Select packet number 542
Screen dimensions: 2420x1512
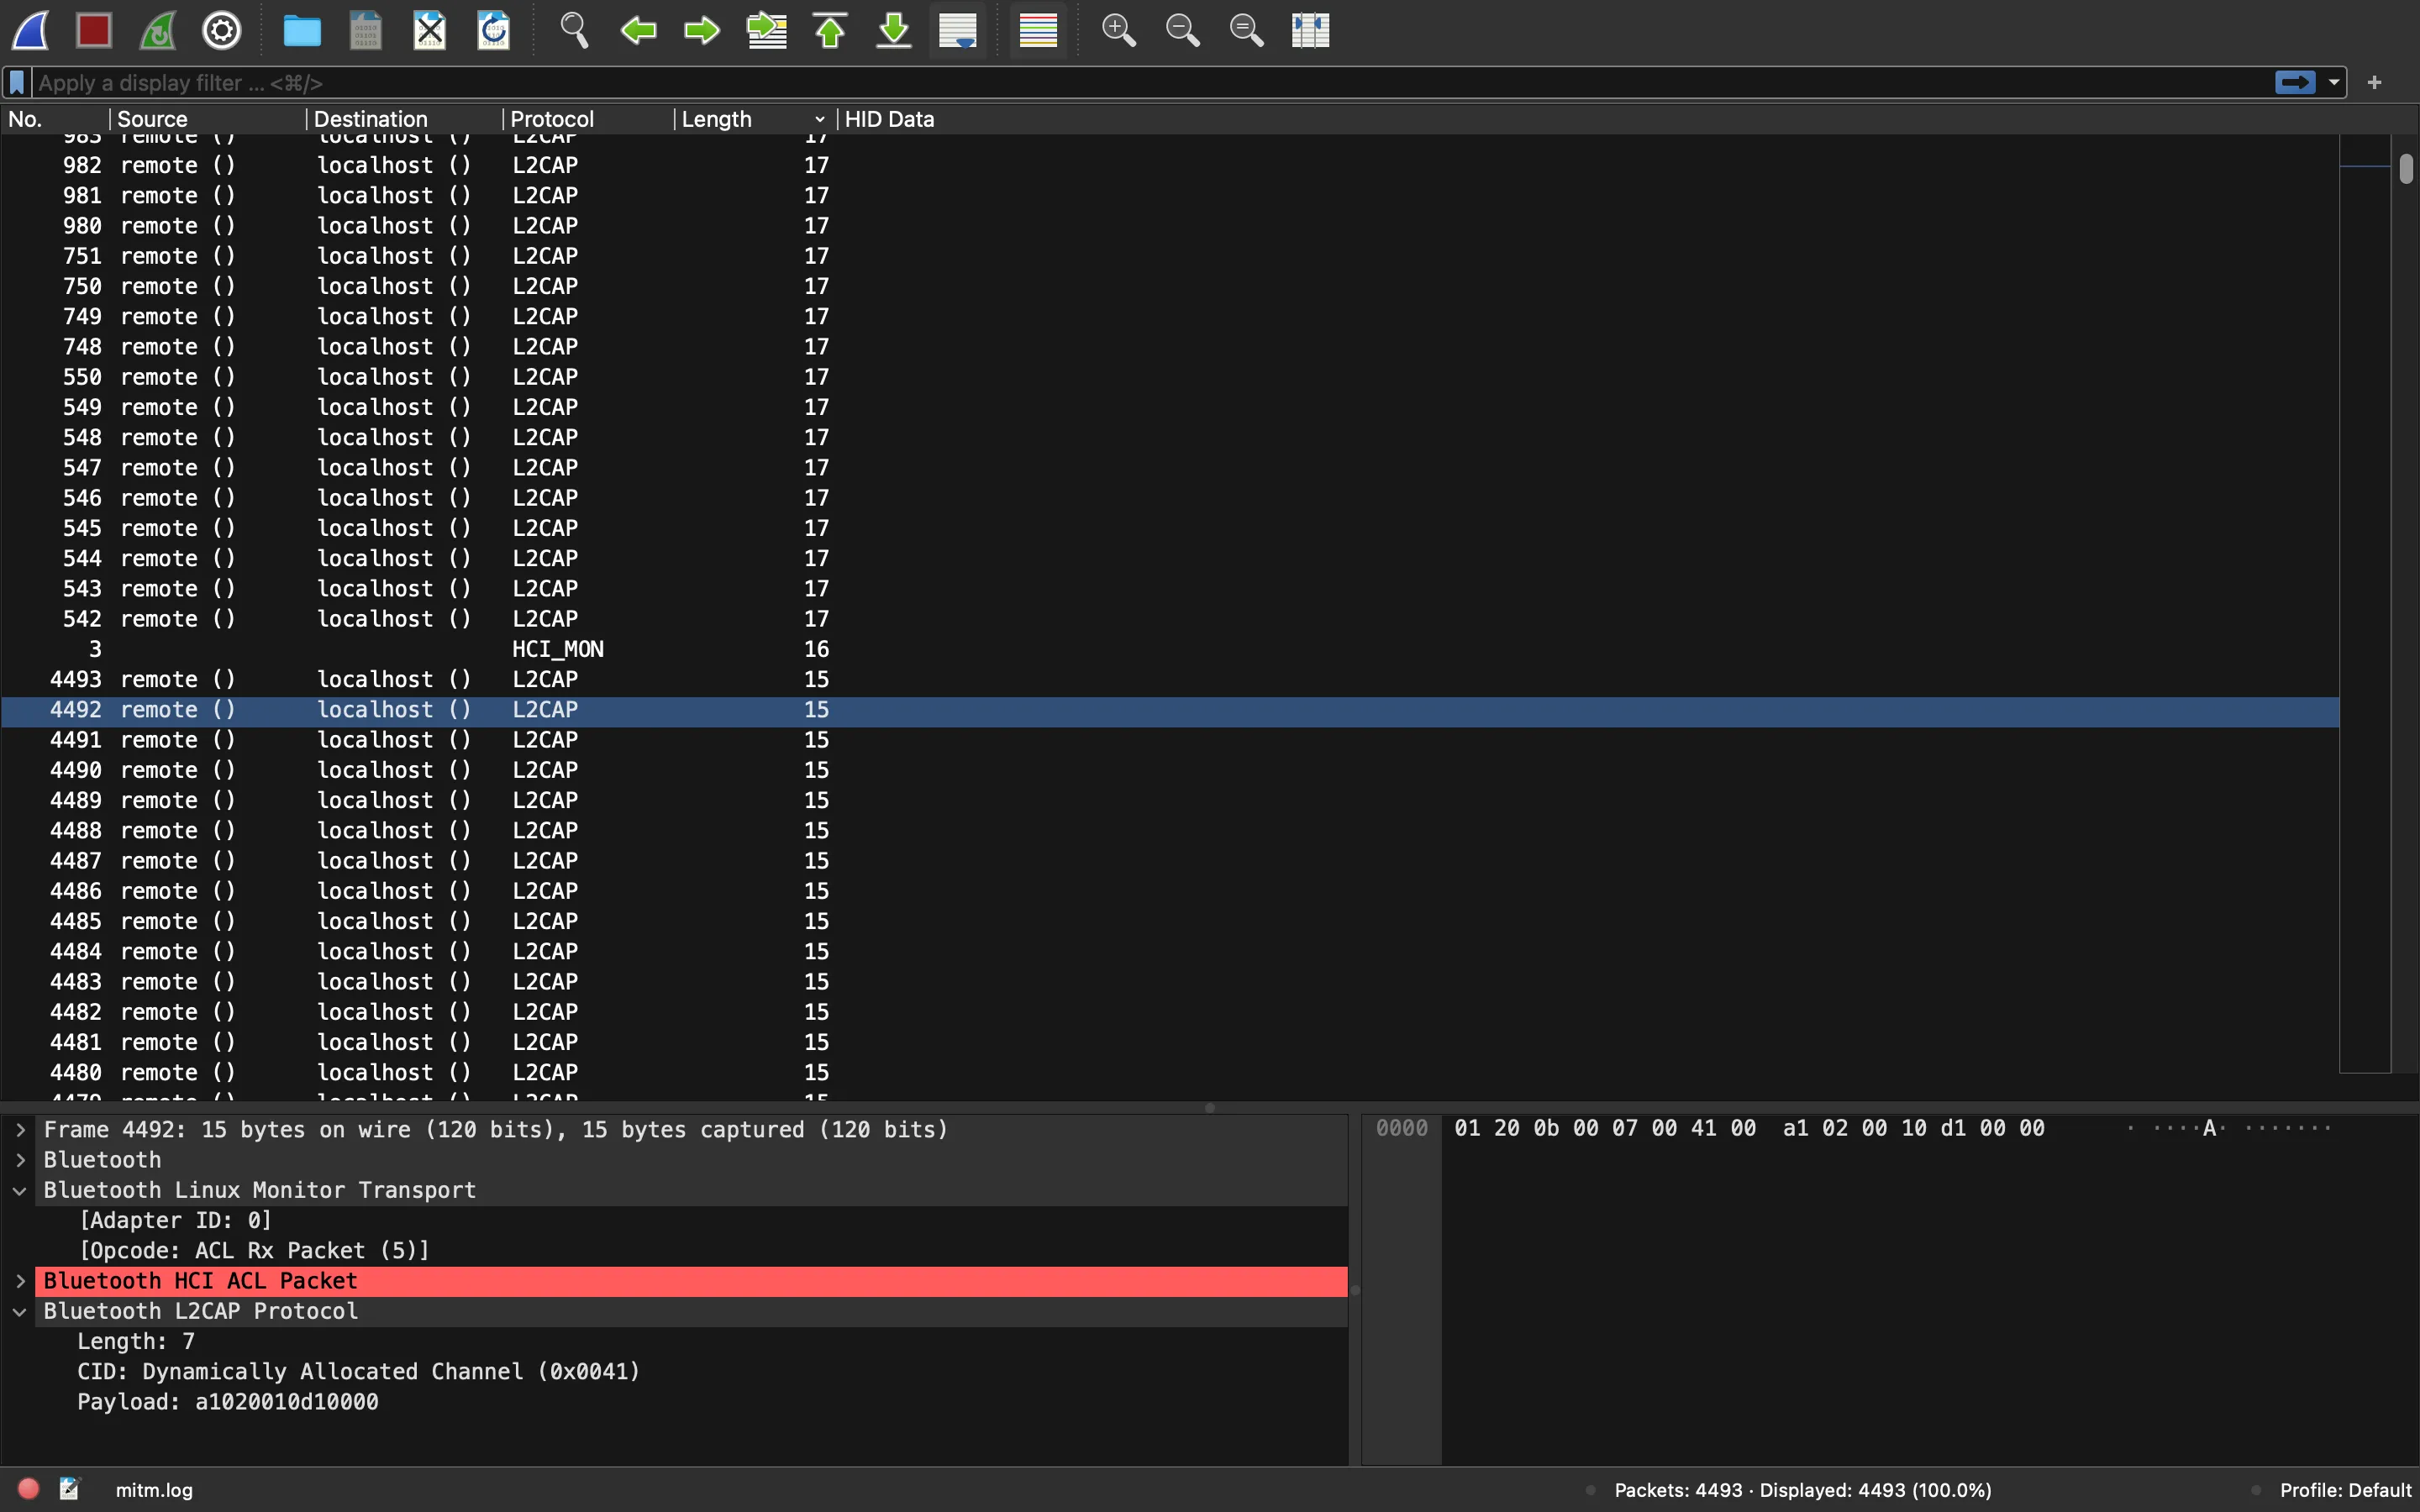pos(1170,619)
